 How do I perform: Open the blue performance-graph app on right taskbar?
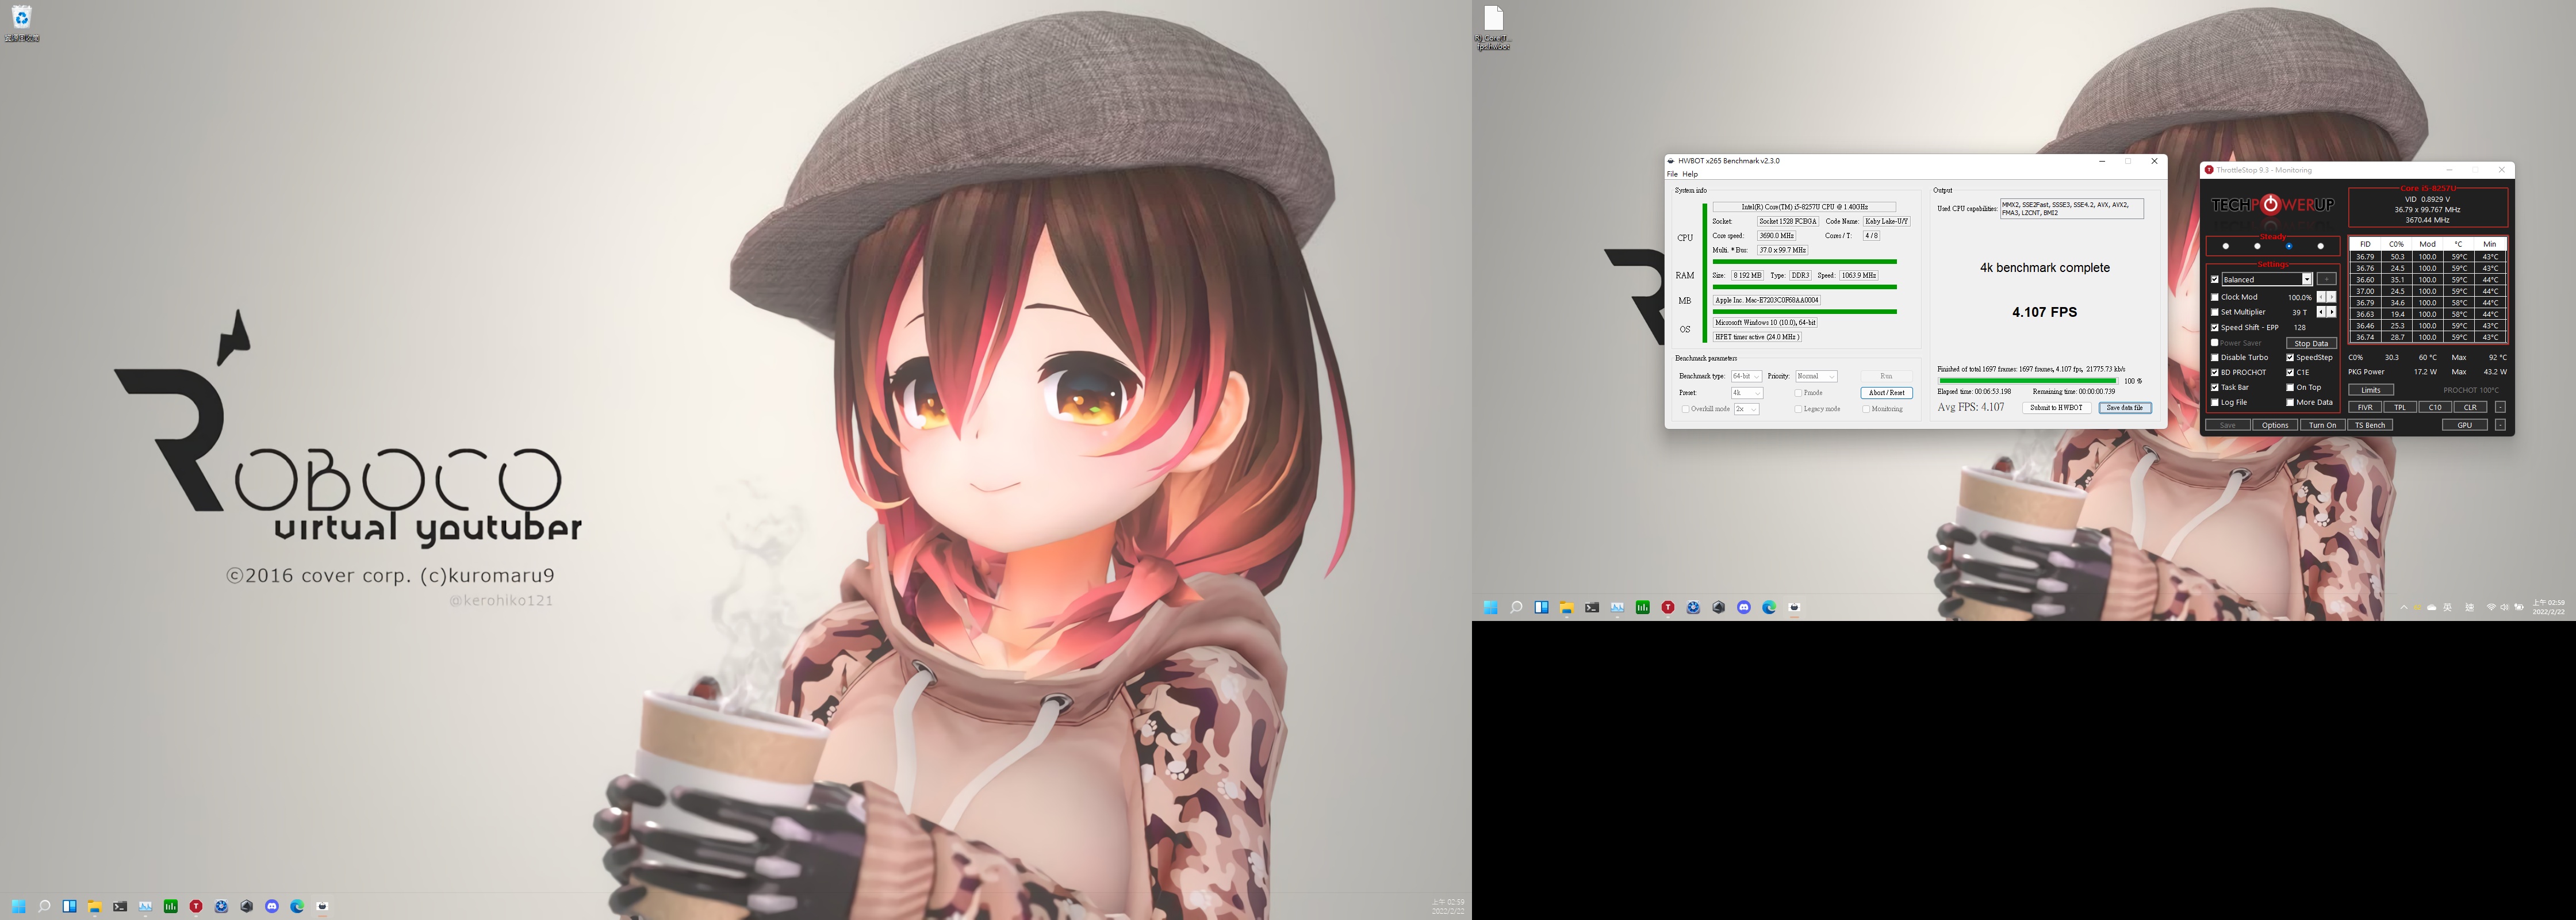pos(1617,607)
